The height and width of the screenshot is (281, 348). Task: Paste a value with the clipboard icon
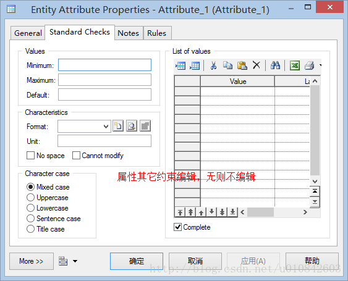pos(242,65)
